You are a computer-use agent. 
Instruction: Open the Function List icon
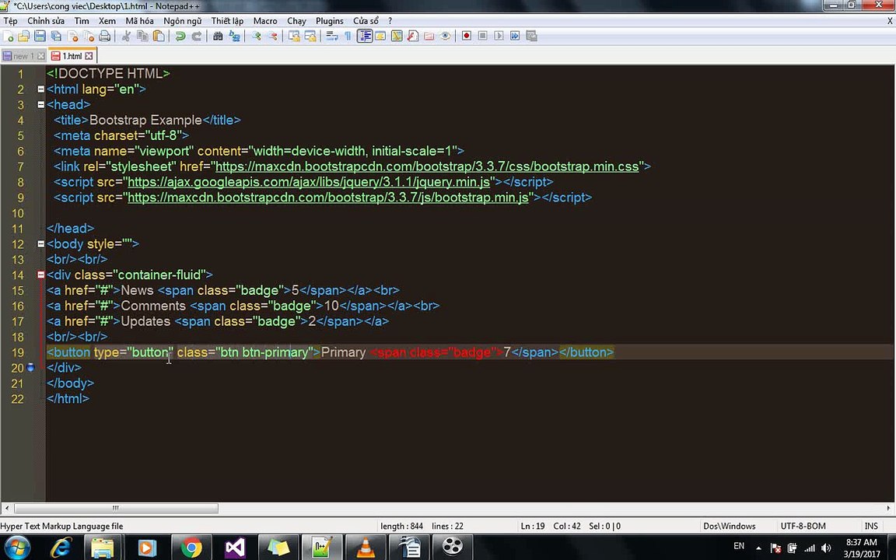pyautogui.click(x=412, y=36)
